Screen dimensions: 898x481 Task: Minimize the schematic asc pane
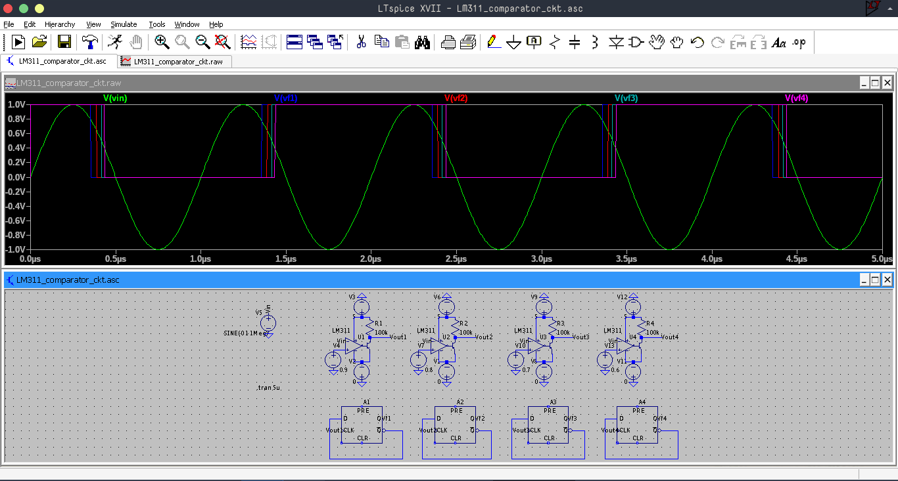click(x=863, y=280)
